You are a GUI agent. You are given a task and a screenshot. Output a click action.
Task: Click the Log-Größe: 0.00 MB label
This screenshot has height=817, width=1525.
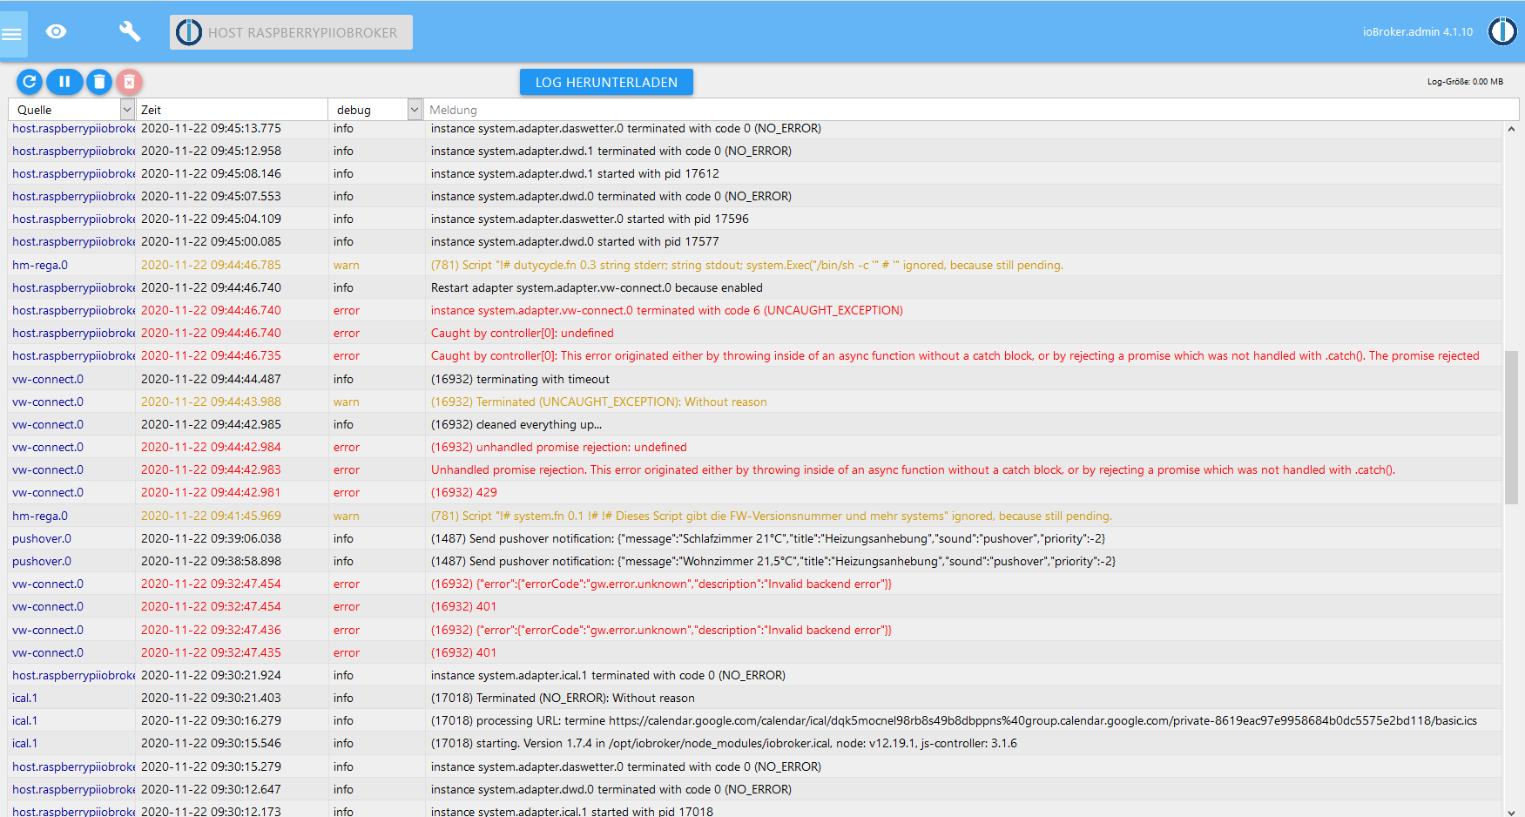click(x=1465, y=82)
